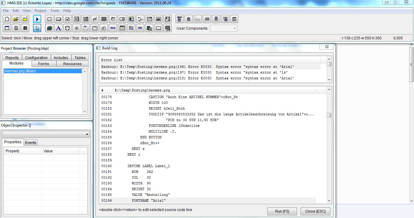Click the Value column header
The height and width of the screenshot is (218, 414).
click(x=60, y=151)
